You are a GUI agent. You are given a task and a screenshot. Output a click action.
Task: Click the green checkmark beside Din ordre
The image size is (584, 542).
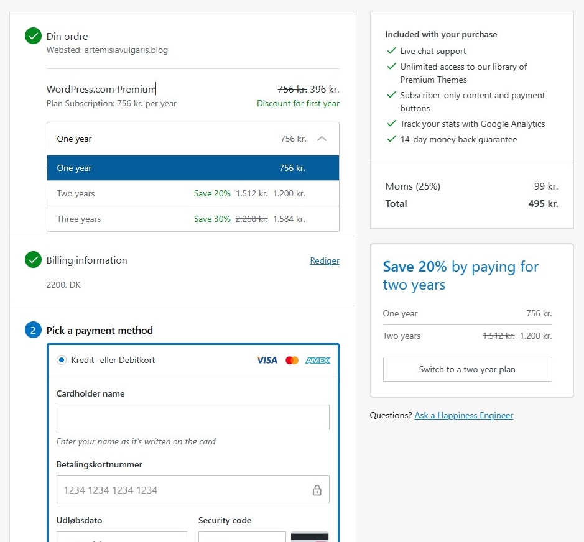pos(33,36)
